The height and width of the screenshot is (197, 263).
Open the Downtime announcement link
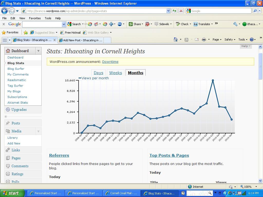click(x=110, y=62)
